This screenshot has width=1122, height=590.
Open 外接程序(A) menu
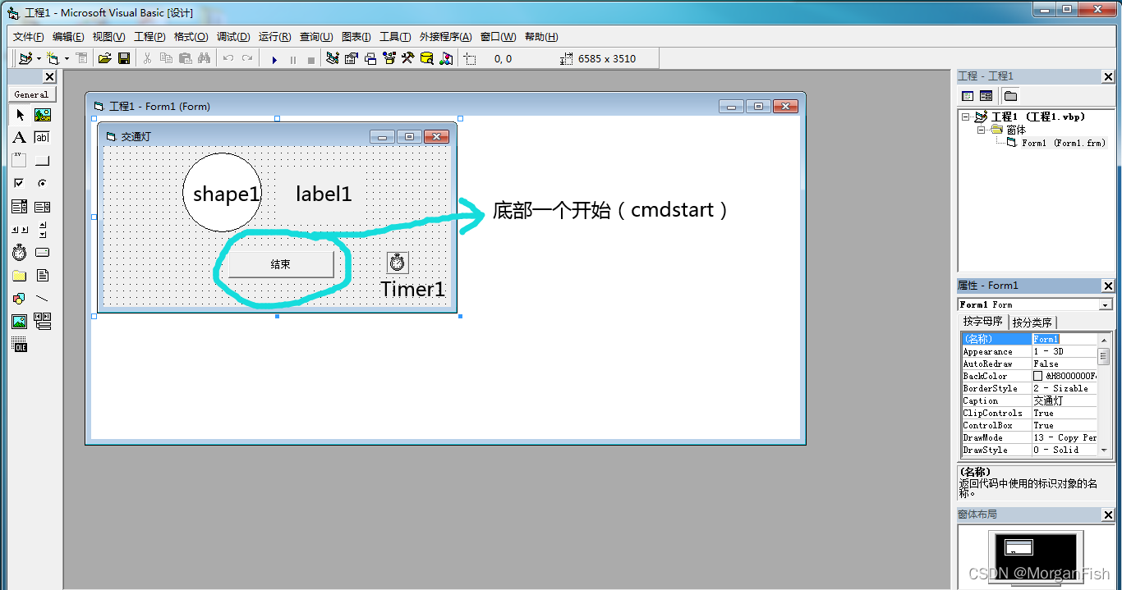[x=446, y=37]
